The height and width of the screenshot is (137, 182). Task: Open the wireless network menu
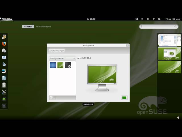pos(154,19)
